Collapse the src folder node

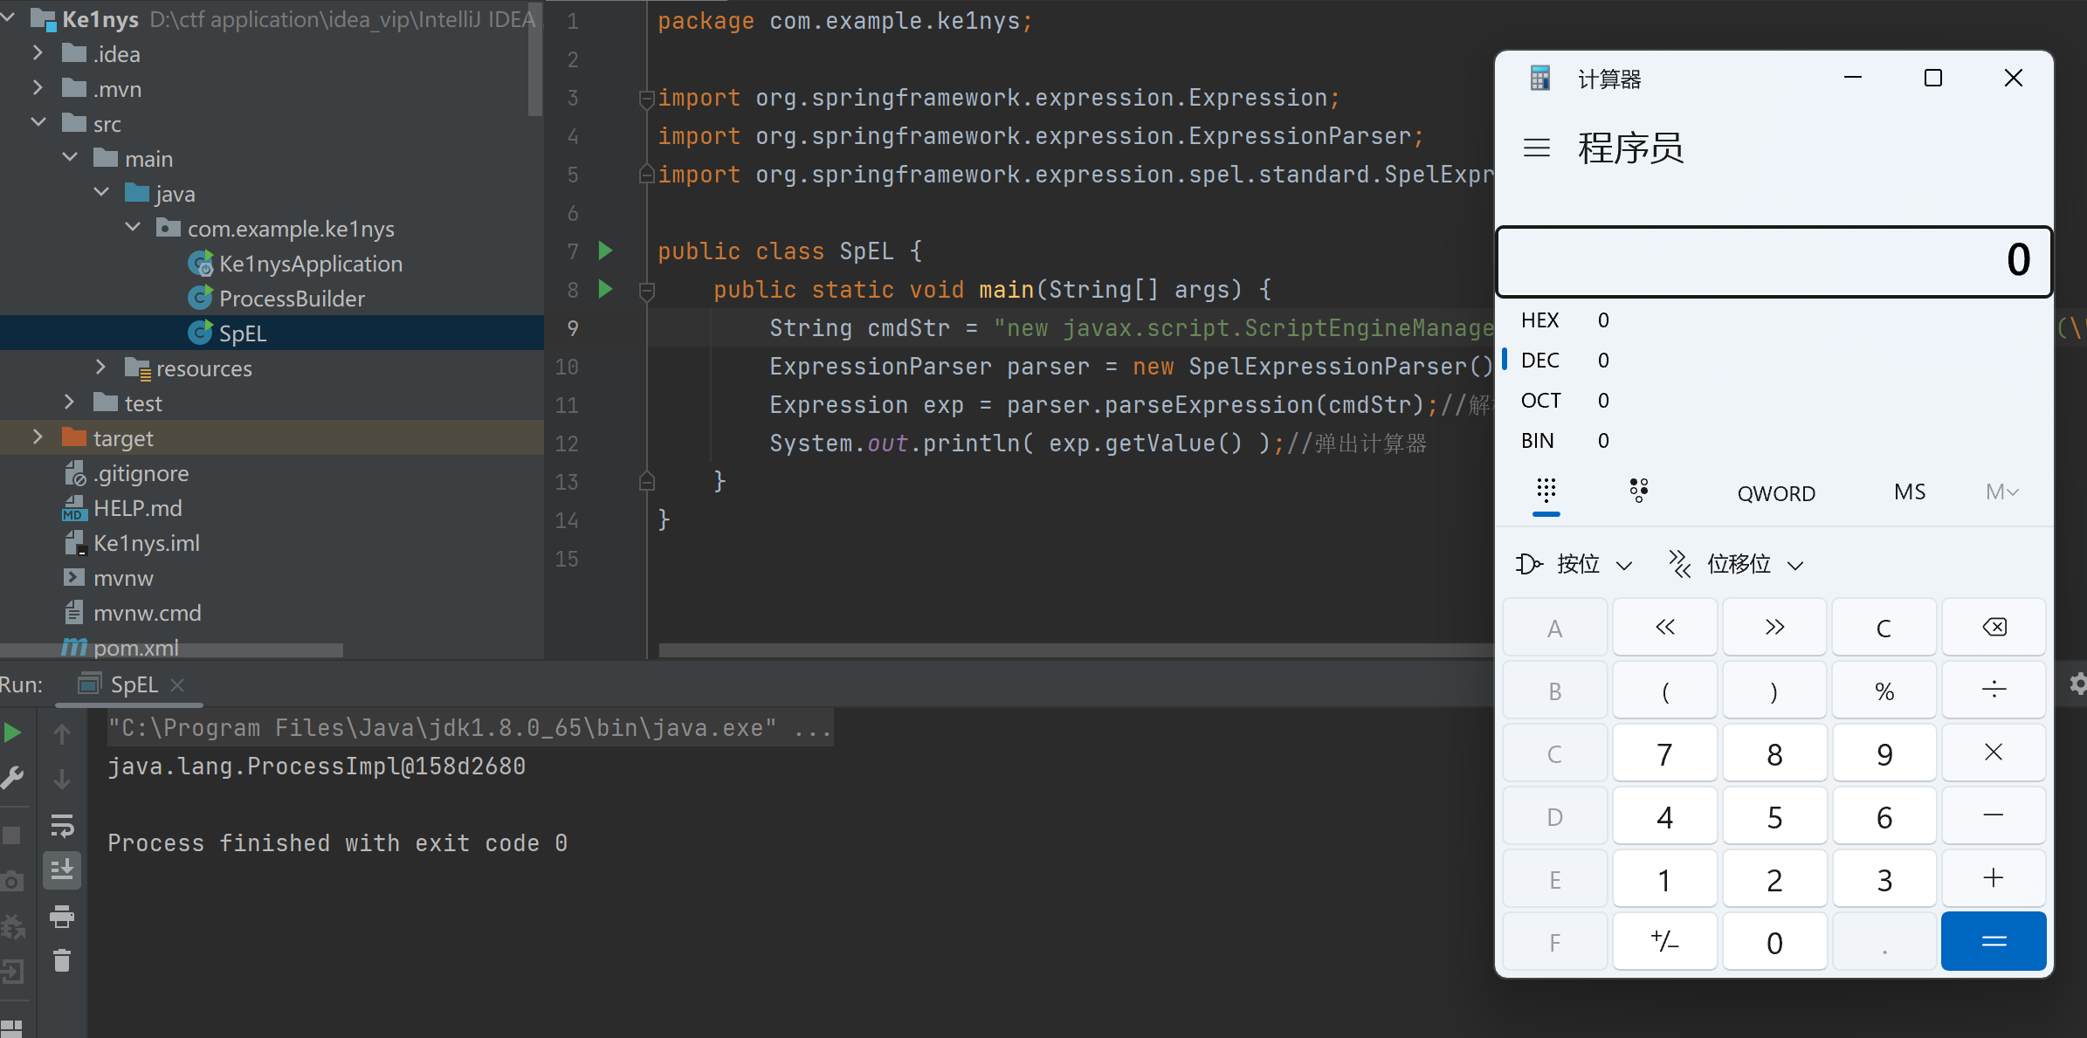point(38,123)
